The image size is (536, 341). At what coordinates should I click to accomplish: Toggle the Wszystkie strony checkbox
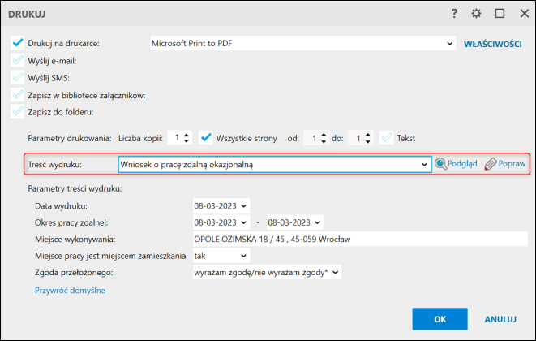tap(206, 138)
